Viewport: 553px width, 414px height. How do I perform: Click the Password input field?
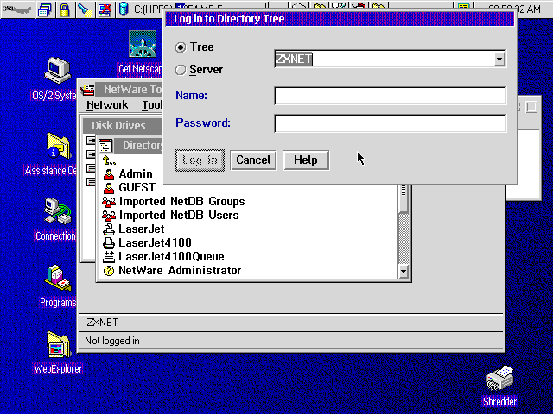[x=391, y=123]
